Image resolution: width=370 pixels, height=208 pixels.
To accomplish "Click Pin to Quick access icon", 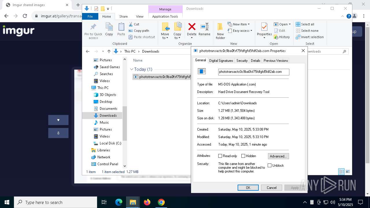I will tap(93, 27).
